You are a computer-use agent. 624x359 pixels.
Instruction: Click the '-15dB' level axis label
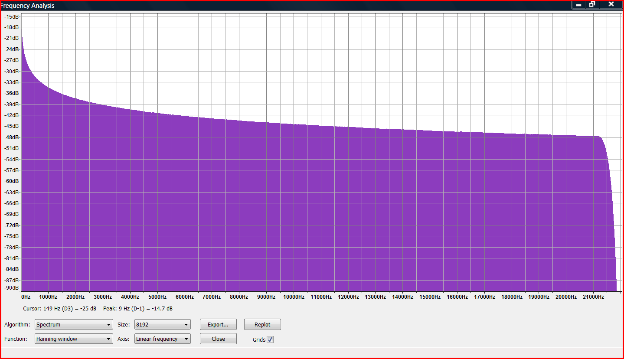12,16
